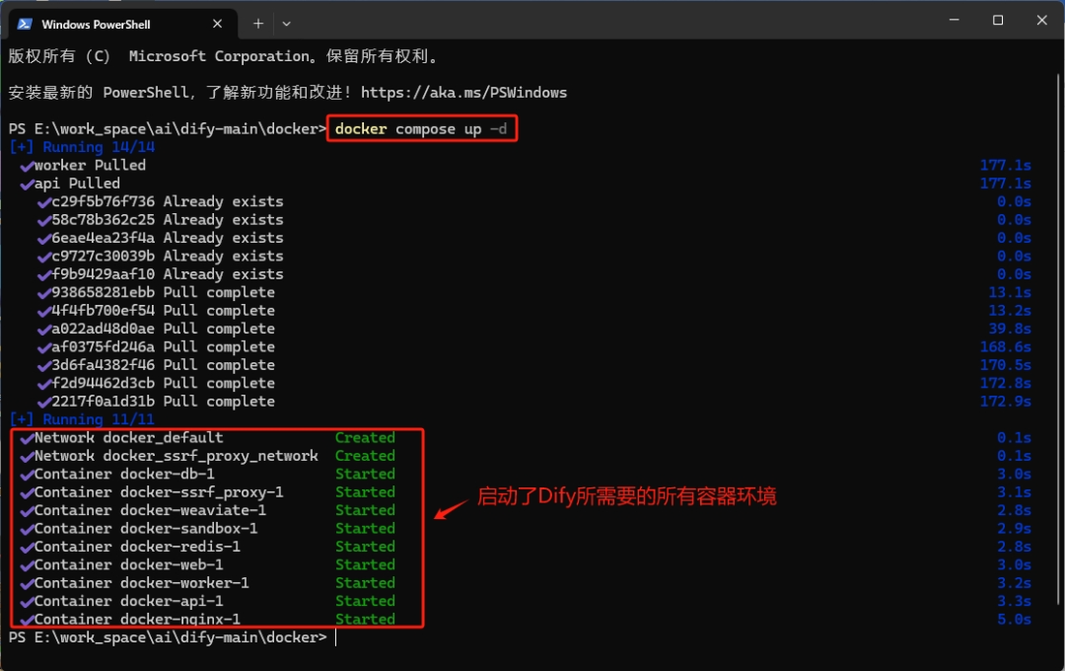Click the bottom PS prompt input line

[173, 637]
